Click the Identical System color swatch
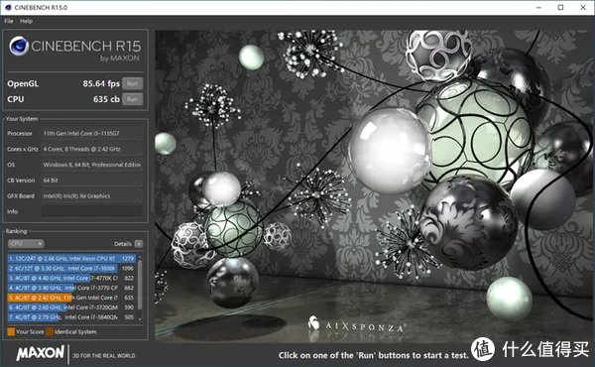 [50, 332]
